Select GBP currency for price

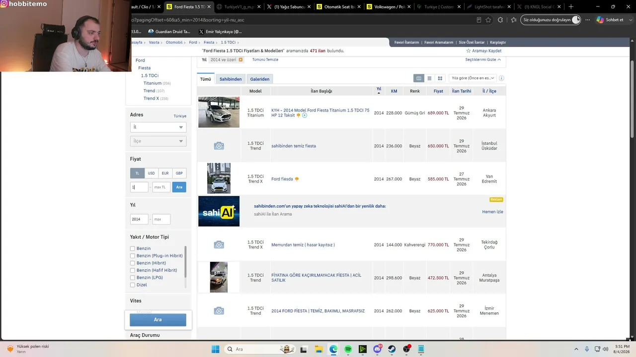[x=179, y=173]
